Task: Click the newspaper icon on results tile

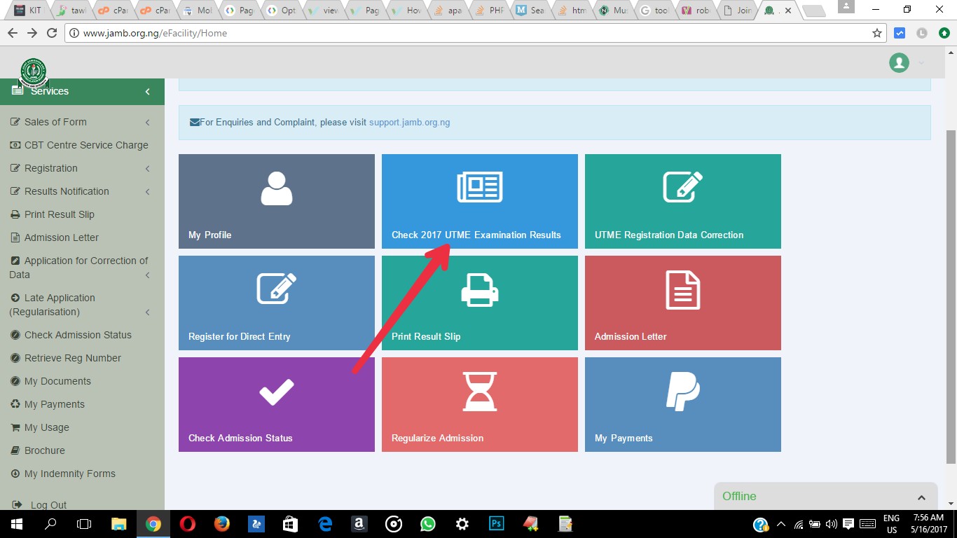Action: (480, 187)
